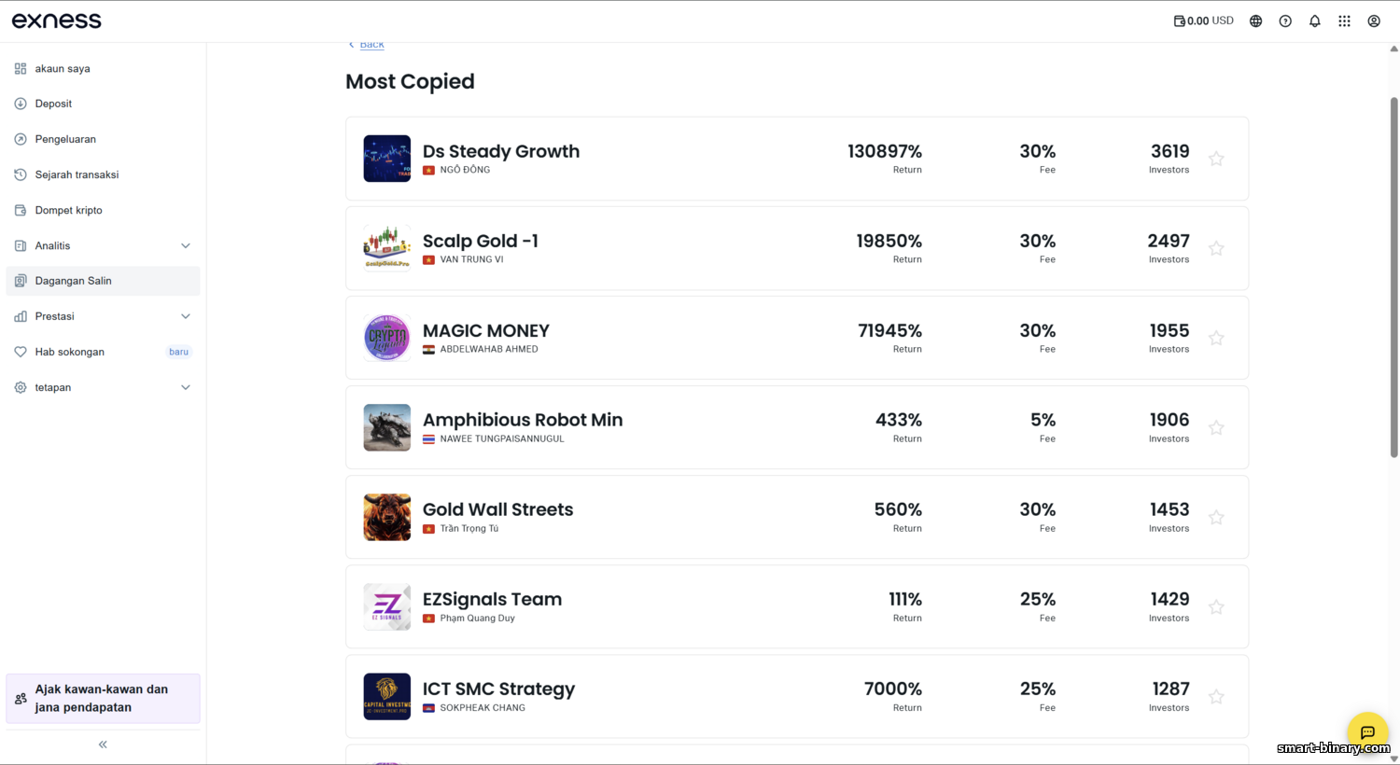The height and width of the screenshot is (765, 1400).
Task: Open the live chat bubble icon
Action: coord(1367,732)
